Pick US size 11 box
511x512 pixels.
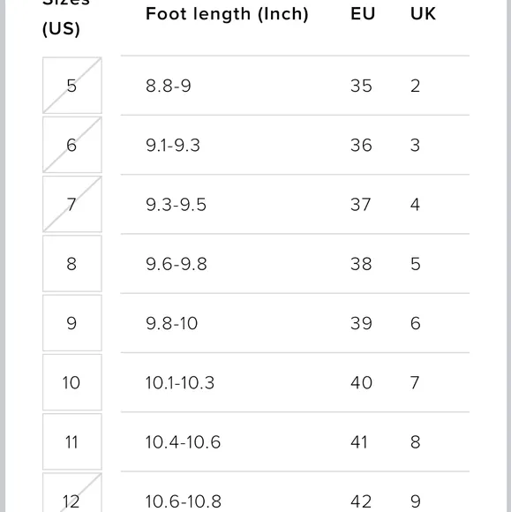point(72,441)
